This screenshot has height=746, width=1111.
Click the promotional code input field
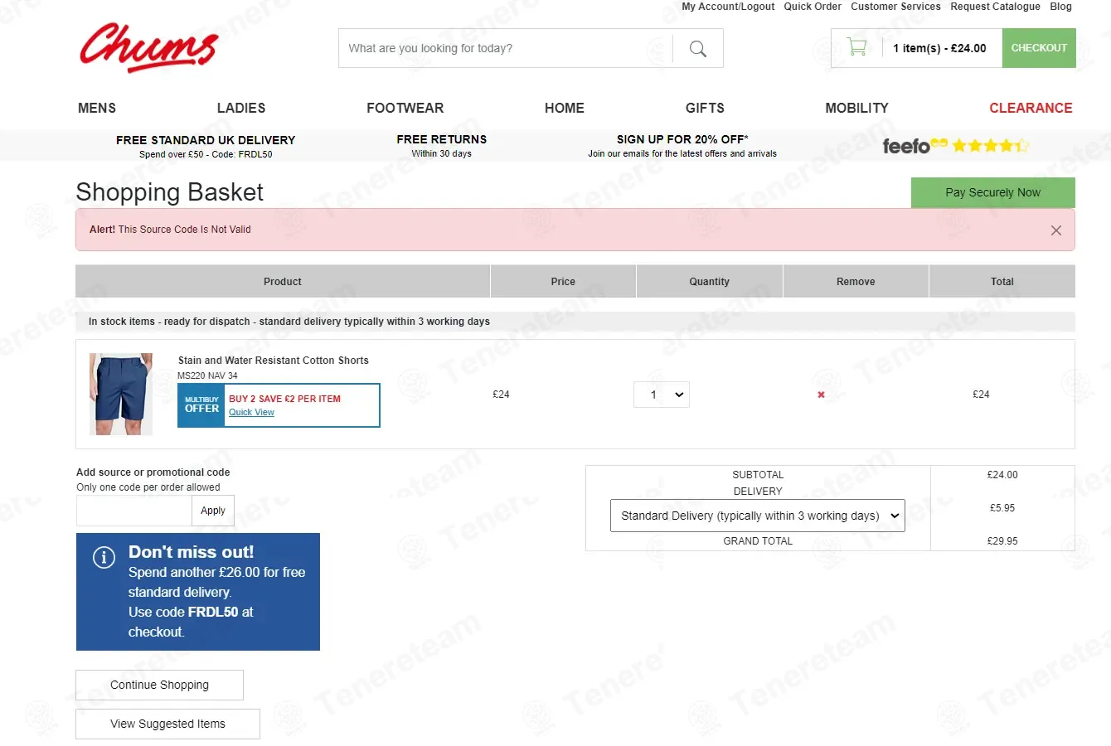[x=133, y=511]
